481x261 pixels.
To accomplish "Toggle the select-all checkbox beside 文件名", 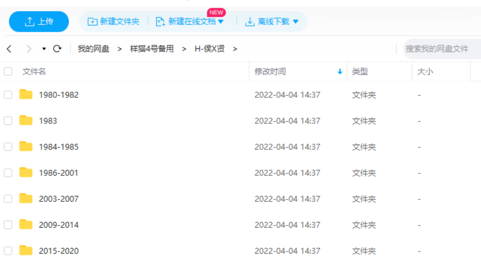I will click(x=8, y=72).
